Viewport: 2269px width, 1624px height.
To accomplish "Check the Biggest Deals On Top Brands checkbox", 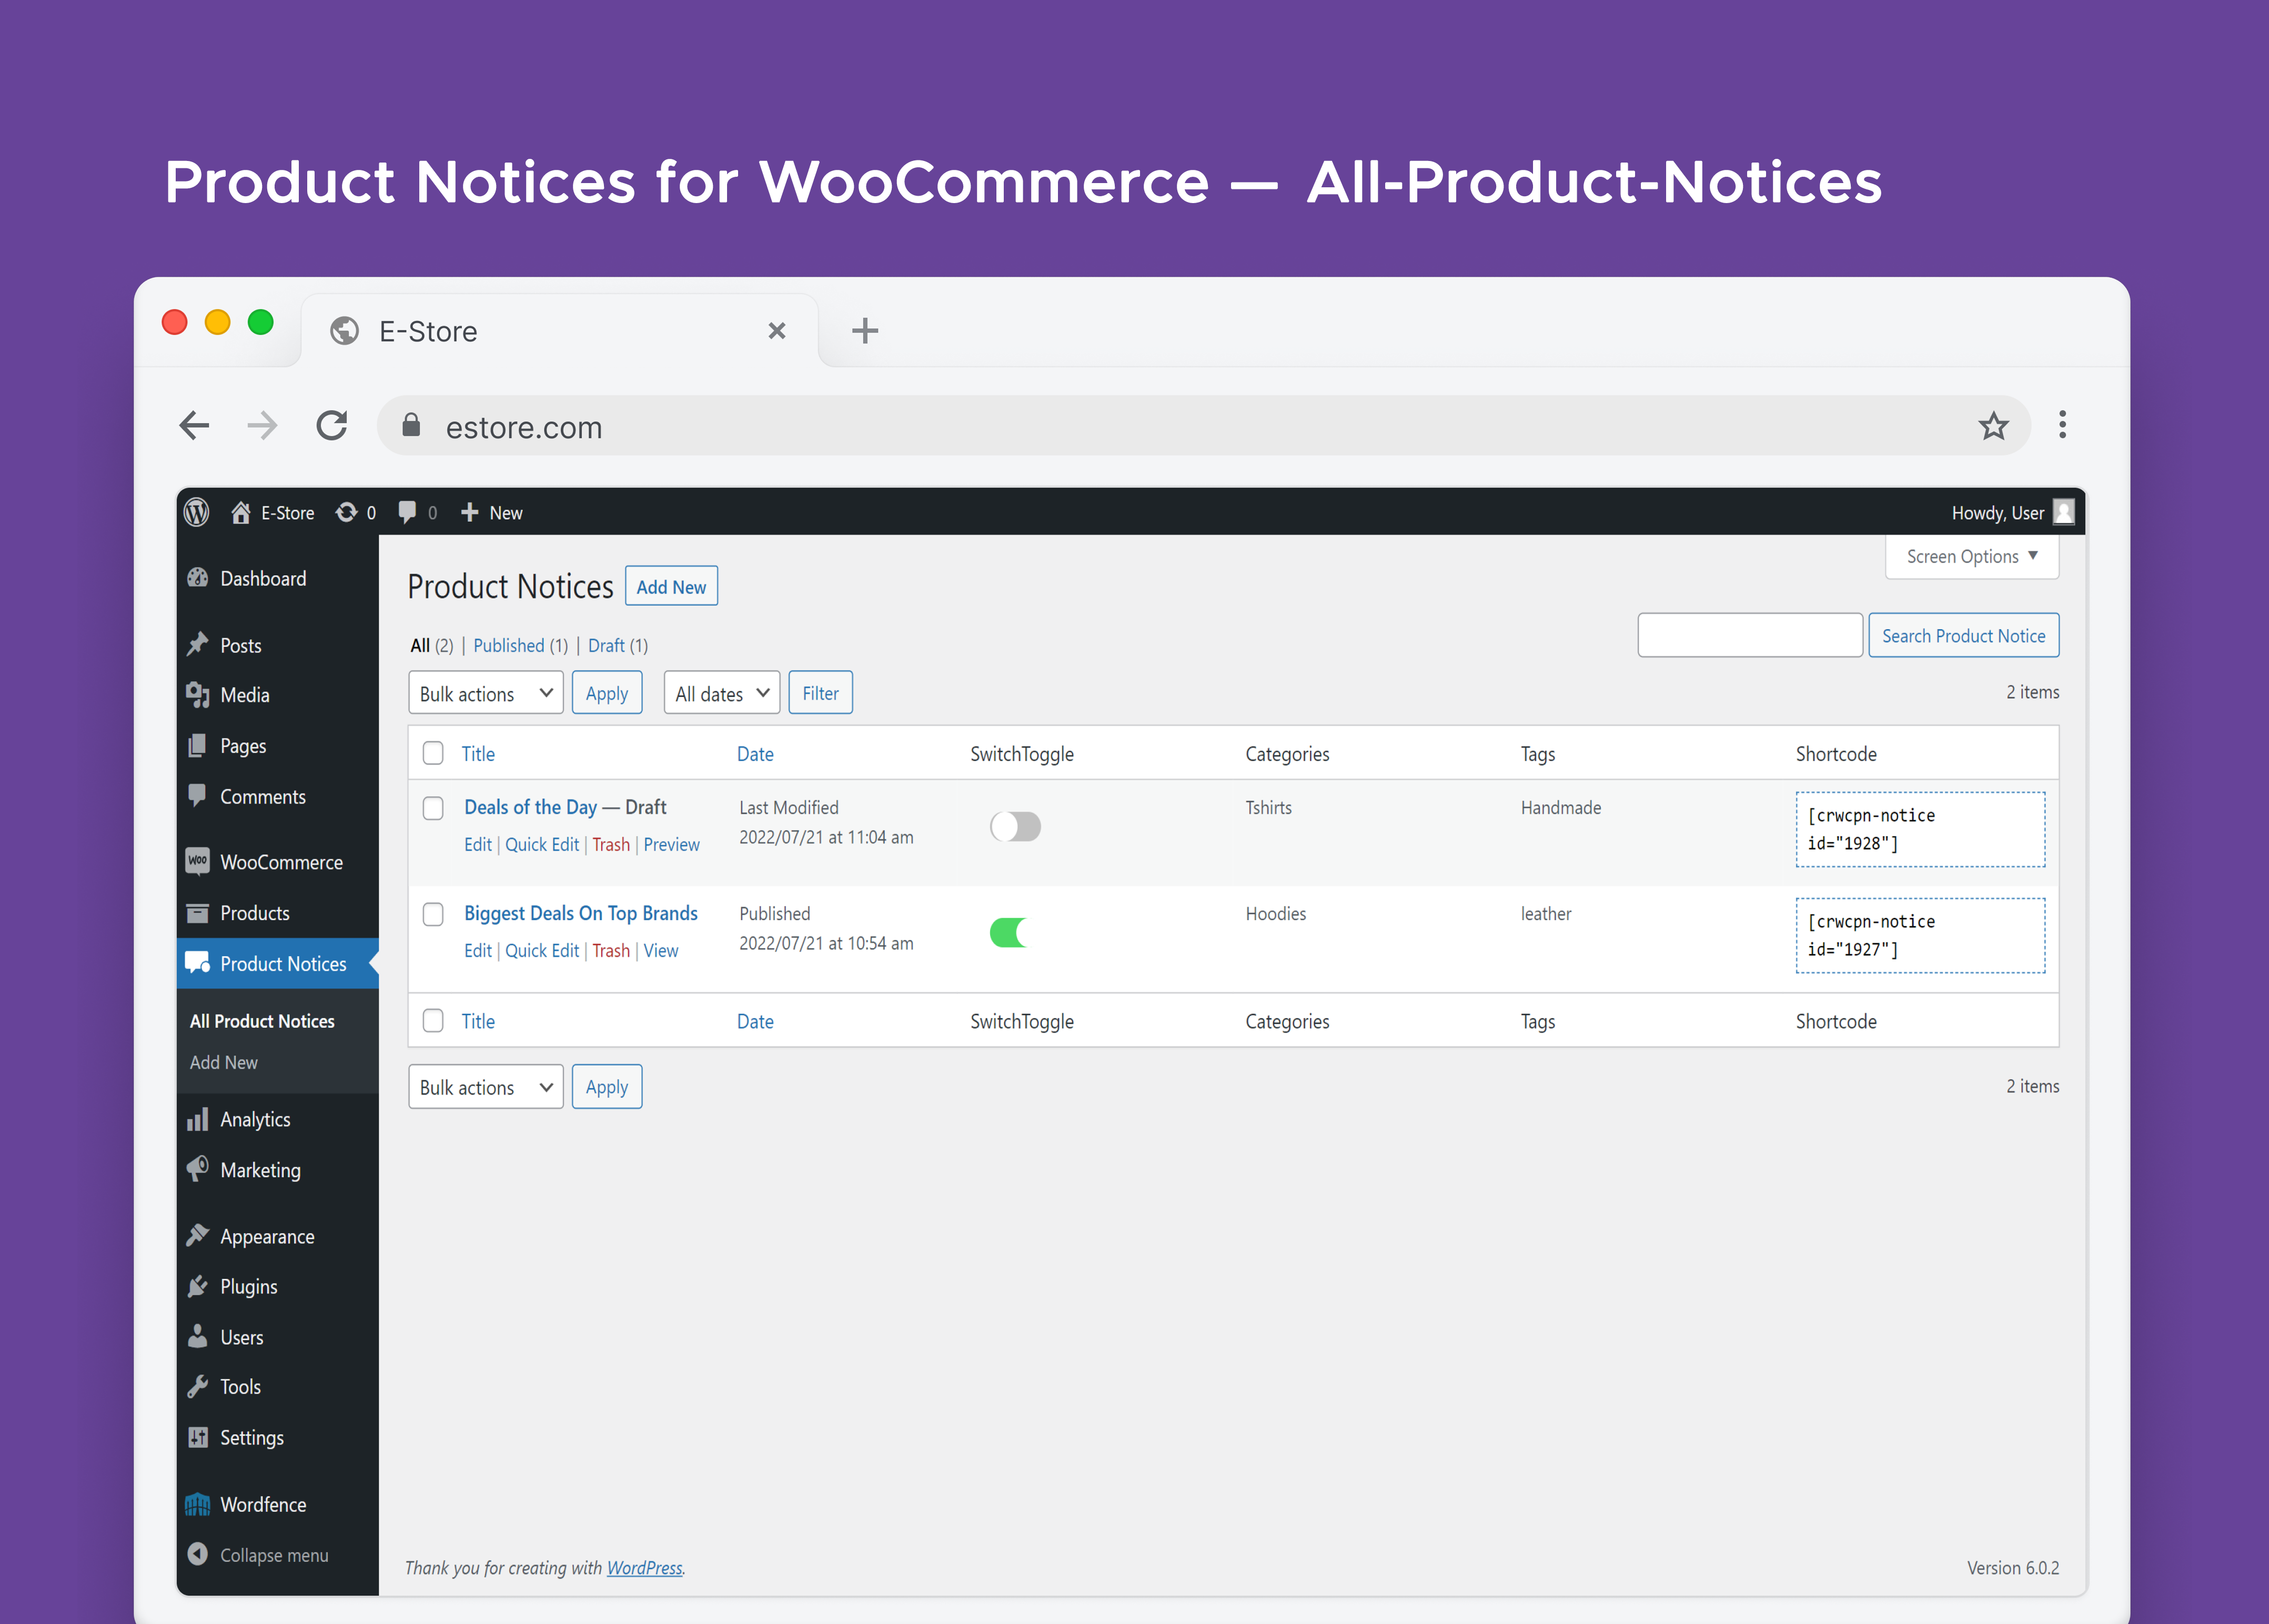I will 433,914.
